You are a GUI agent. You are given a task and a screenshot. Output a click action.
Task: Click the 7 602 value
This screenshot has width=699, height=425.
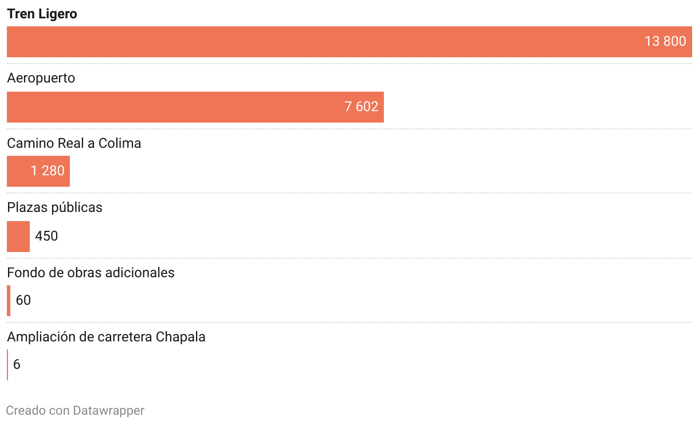[362, 107]
